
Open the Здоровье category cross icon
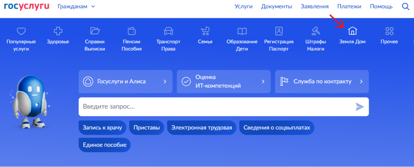pos(58,31)
